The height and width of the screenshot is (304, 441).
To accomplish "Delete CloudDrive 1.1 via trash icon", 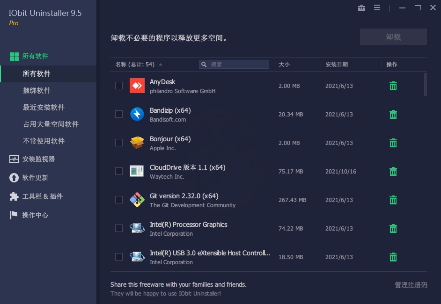I will [x=393, y=171].
